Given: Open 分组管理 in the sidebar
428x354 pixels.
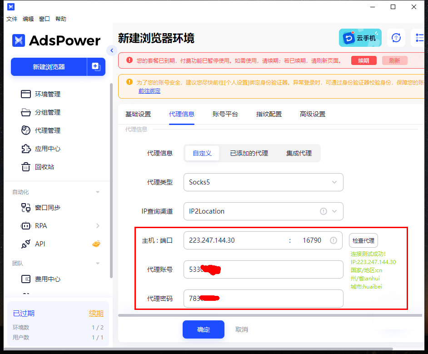Looking at the screenshot, I should 41,112.
